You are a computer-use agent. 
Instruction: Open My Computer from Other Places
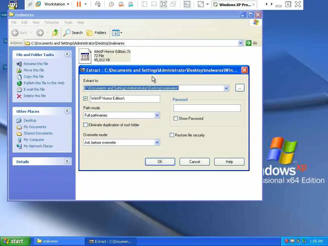click(x=34, y=140)
